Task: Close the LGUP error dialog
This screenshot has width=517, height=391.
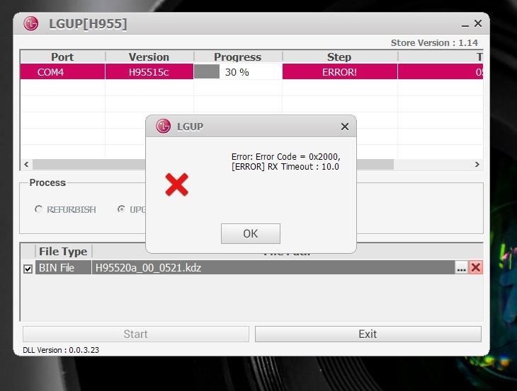Action: (x=345, y=127)
